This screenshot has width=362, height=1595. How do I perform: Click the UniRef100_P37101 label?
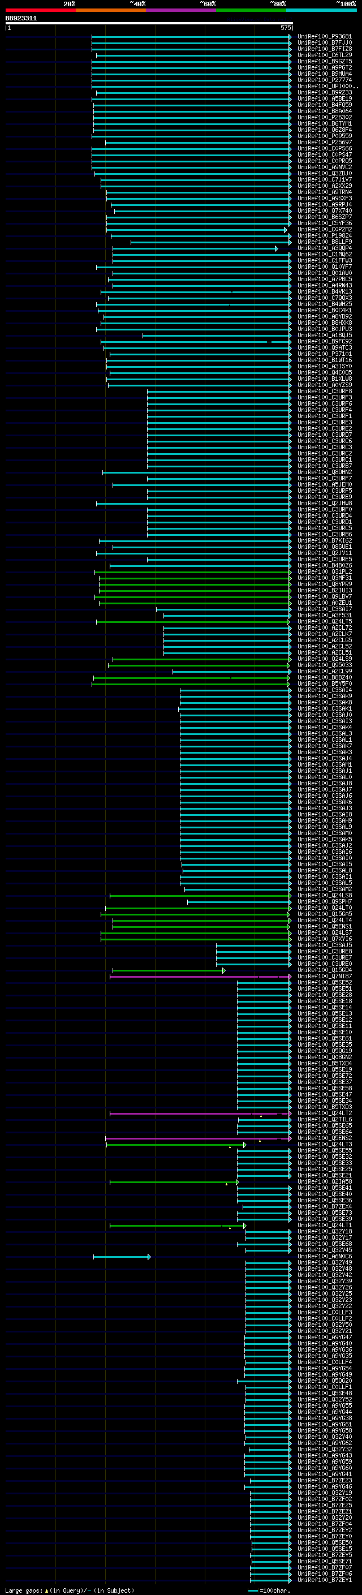tap(325, 354)
